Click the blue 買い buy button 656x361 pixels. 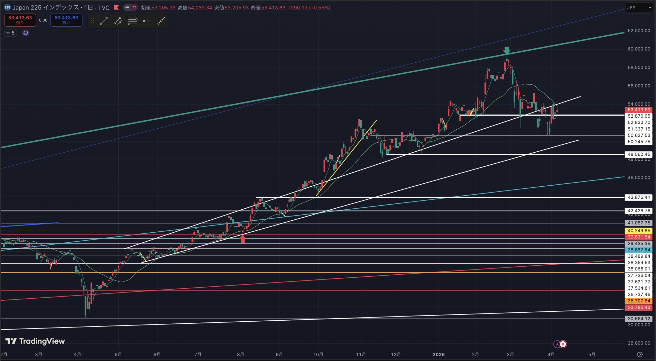(x=66, y=20)
